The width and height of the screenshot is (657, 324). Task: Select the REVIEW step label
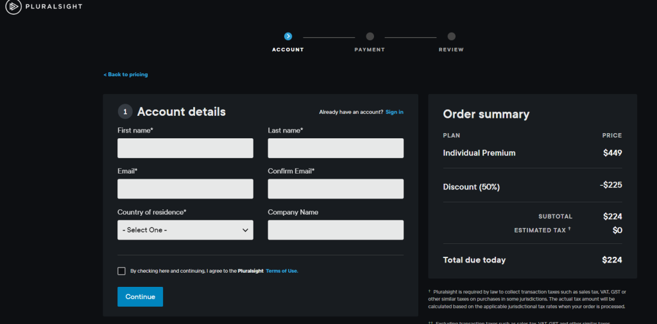tap(451, 50)
